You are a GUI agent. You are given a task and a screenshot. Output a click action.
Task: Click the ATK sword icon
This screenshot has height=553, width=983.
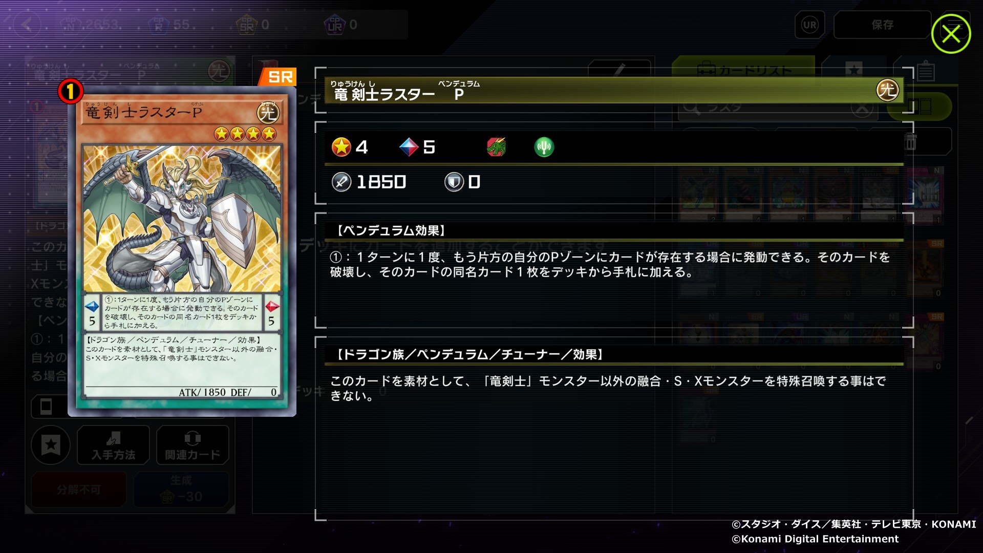(x=341, y=182)
